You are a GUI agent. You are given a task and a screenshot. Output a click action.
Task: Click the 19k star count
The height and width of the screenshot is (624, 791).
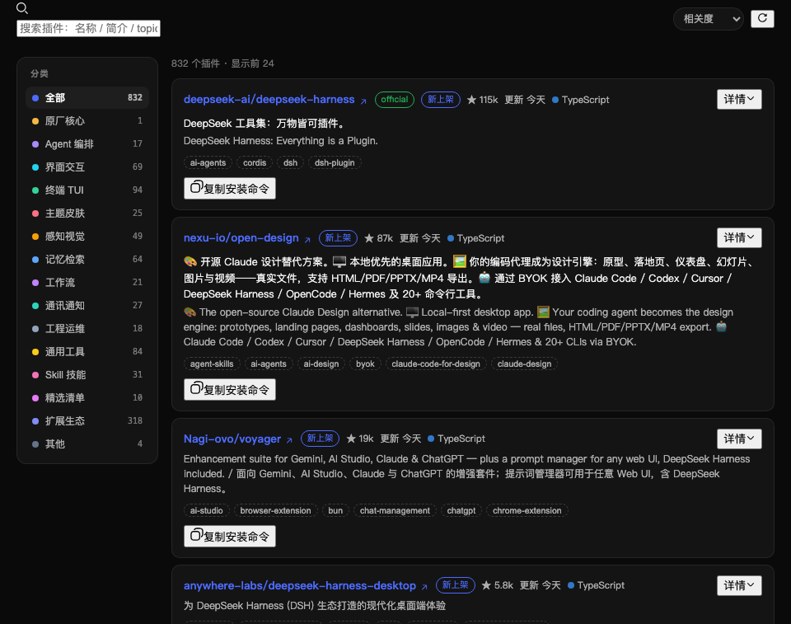coord(360,439)
